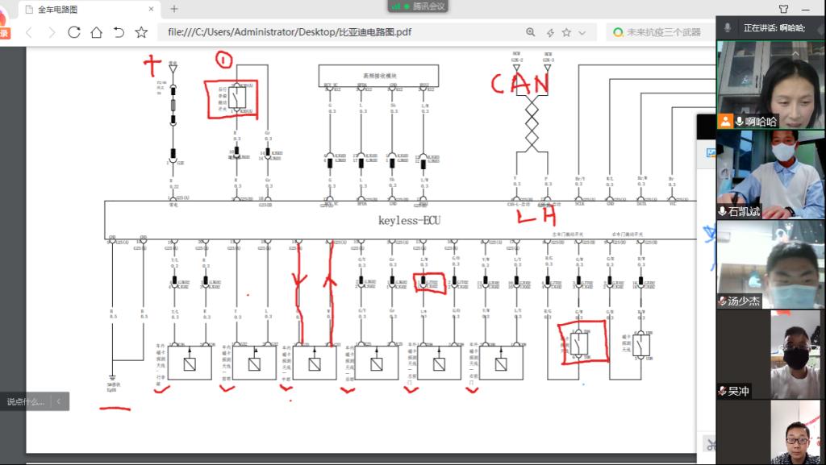Screen dimensions: 826x465
Task: Click the undo/restore closed page icon
Action: (x=119, y=32)
